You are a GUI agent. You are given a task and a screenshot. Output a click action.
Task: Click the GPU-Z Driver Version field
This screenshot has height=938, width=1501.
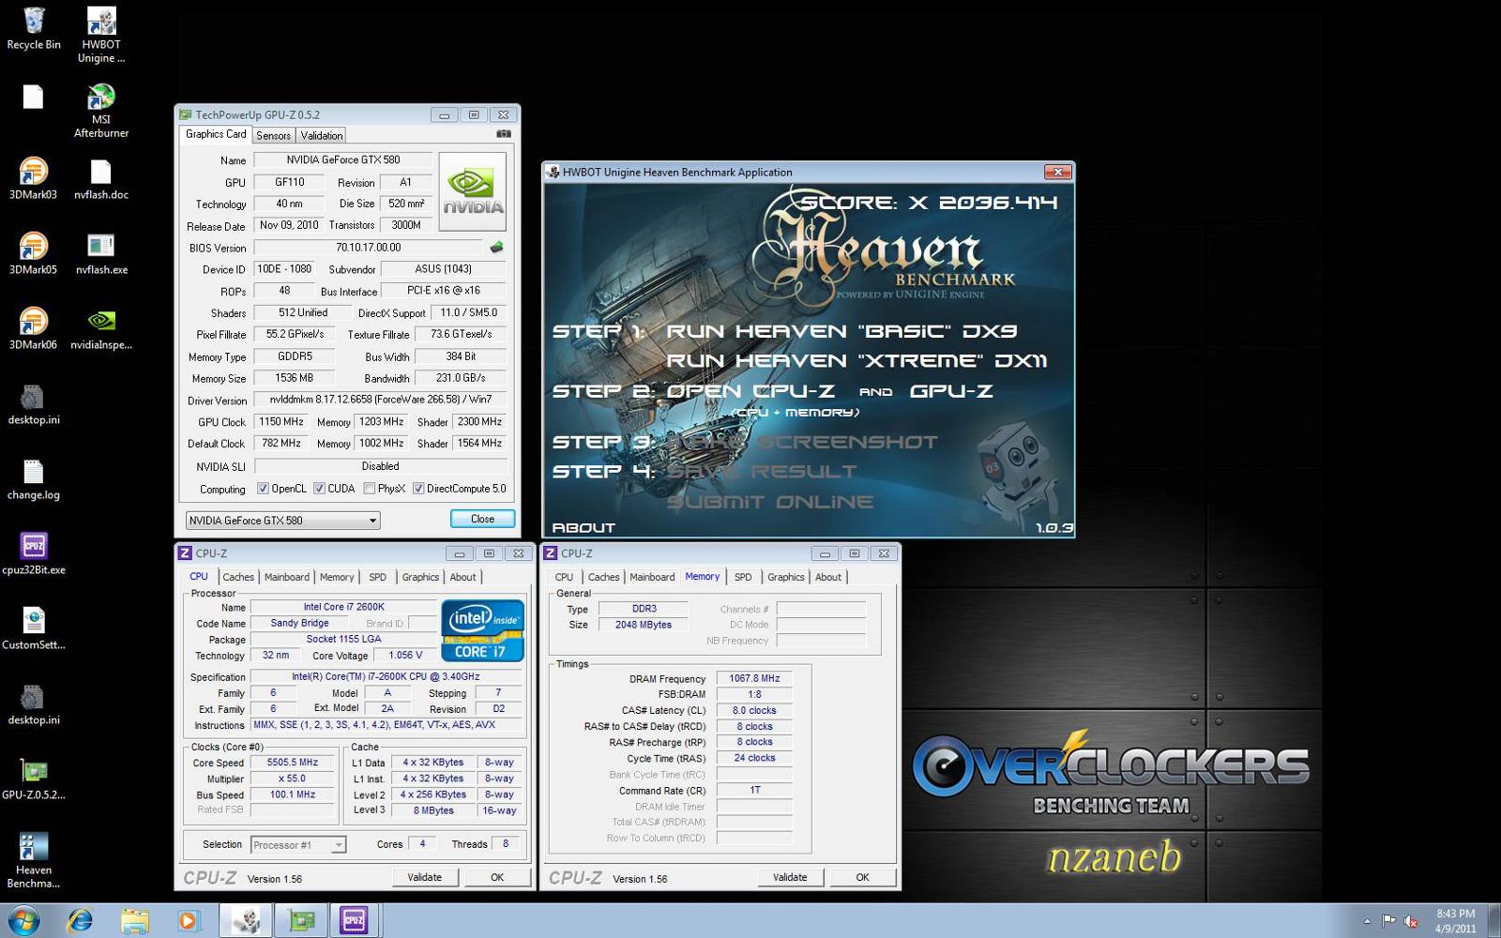(380, 400)
